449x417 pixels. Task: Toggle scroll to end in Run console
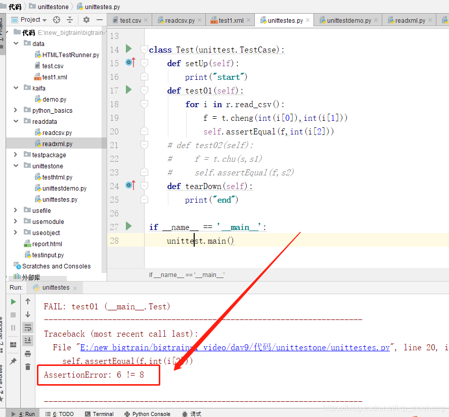coord(28,340)
